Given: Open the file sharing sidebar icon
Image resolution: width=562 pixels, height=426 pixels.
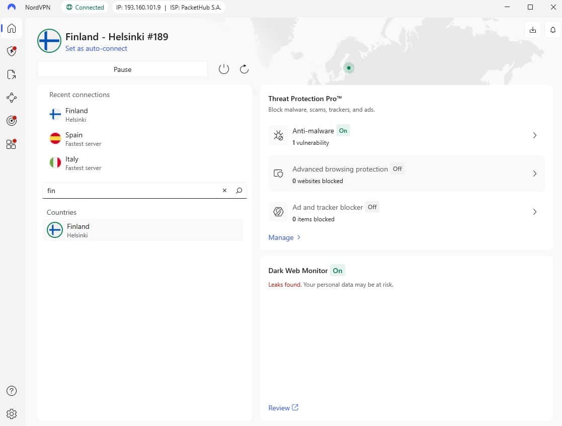Looking at the screenshot, I should click(x=11, y=74).
